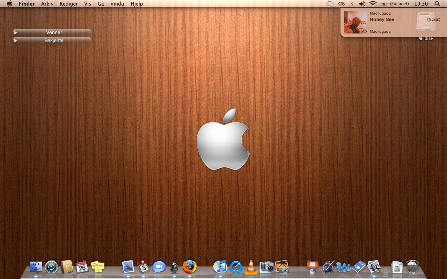Expand the Venner group triangle

click(x=15, y=32)
